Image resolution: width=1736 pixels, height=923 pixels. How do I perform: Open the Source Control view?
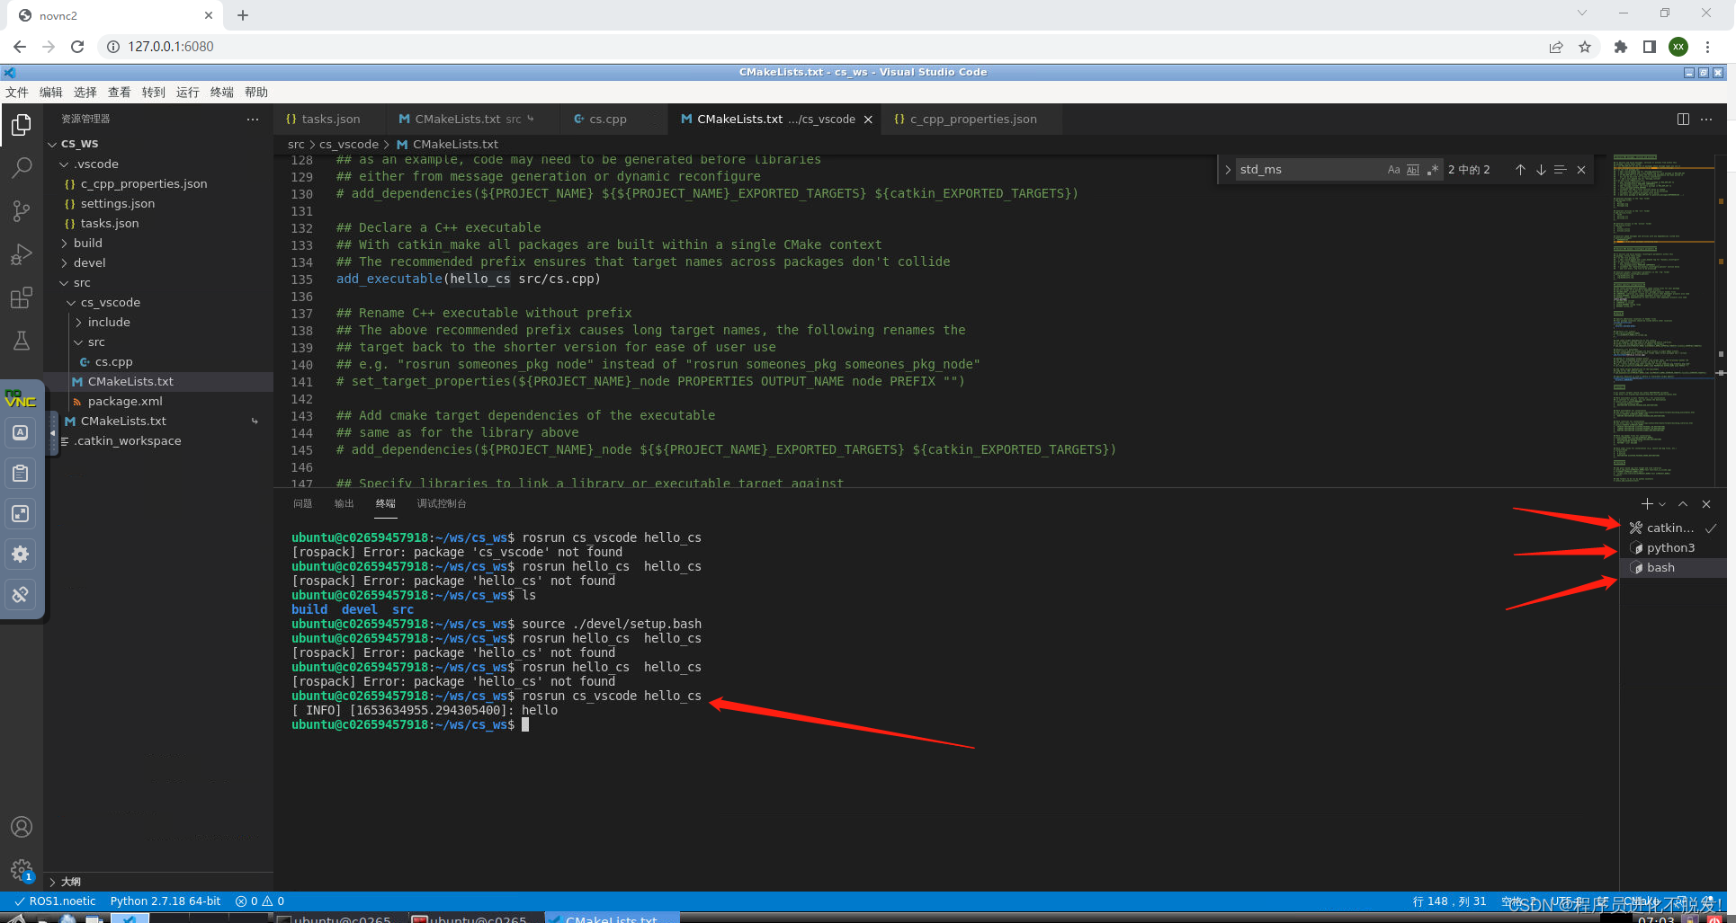tap(22, 211)
